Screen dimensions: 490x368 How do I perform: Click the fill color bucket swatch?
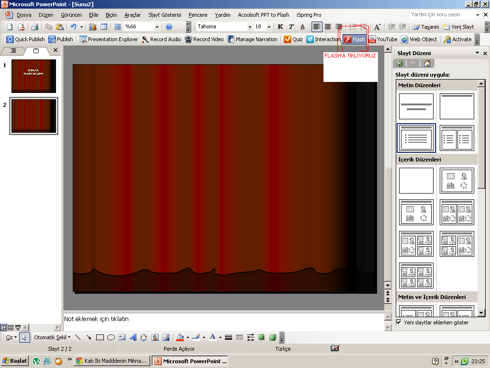tap(180, 337)
